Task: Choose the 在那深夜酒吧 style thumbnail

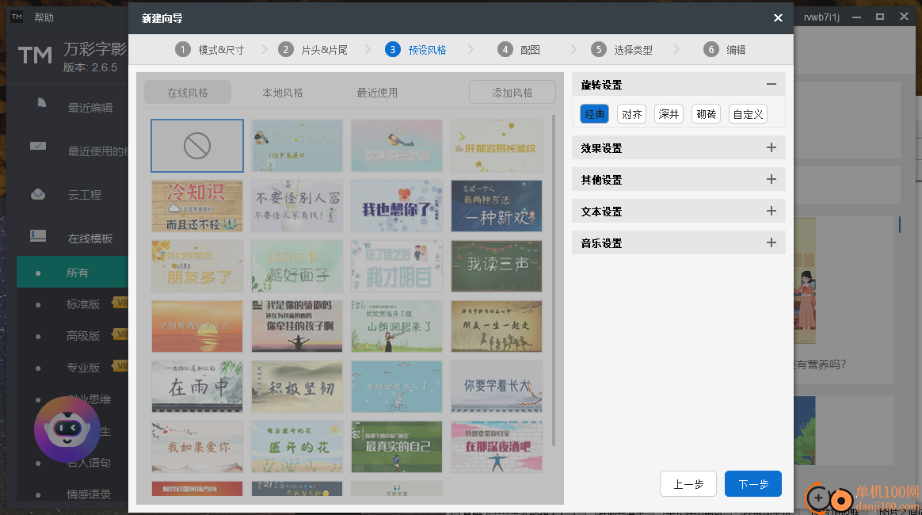Action: click(x=497, y=447)
